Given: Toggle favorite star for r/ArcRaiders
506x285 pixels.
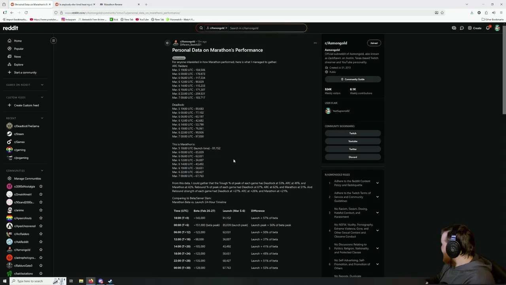Looking at the screenshot, I should click(41, 234).
